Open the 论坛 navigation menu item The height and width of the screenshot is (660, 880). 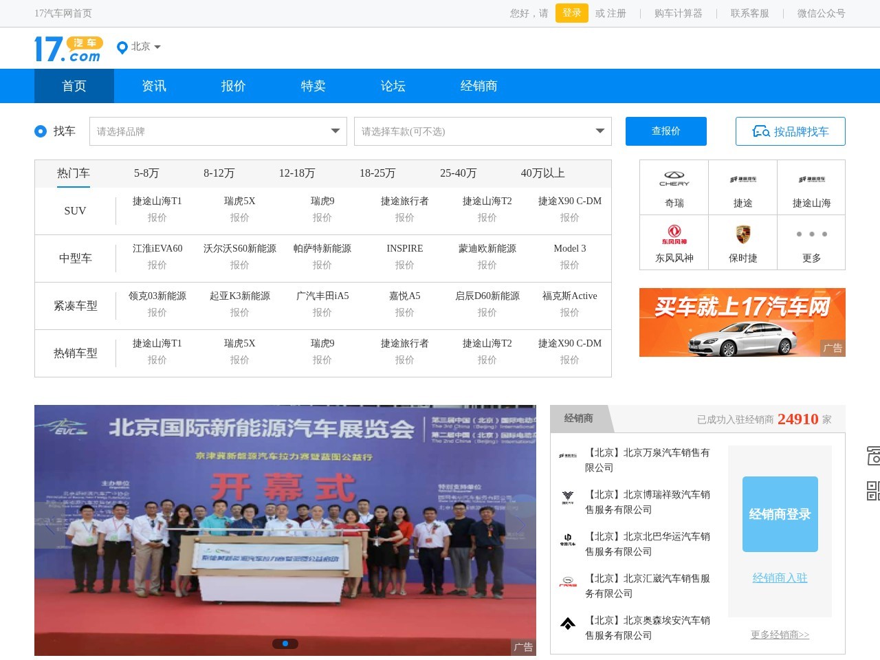pyautogui.click(x=393, y=86)
